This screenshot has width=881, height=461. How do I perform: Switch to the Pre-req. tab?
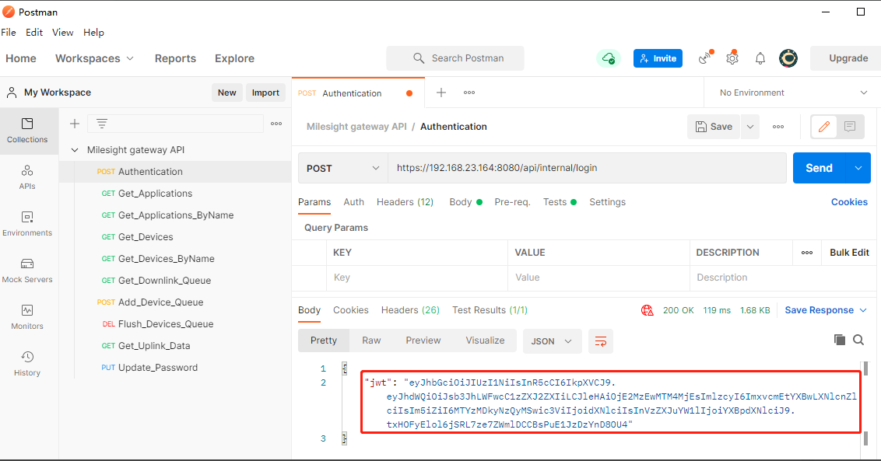(512, 202)
